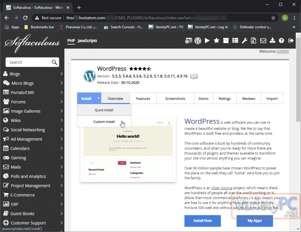This screenshot has width=301, height=232.
Task: Click the Install Now button
Action: point(203,221)
